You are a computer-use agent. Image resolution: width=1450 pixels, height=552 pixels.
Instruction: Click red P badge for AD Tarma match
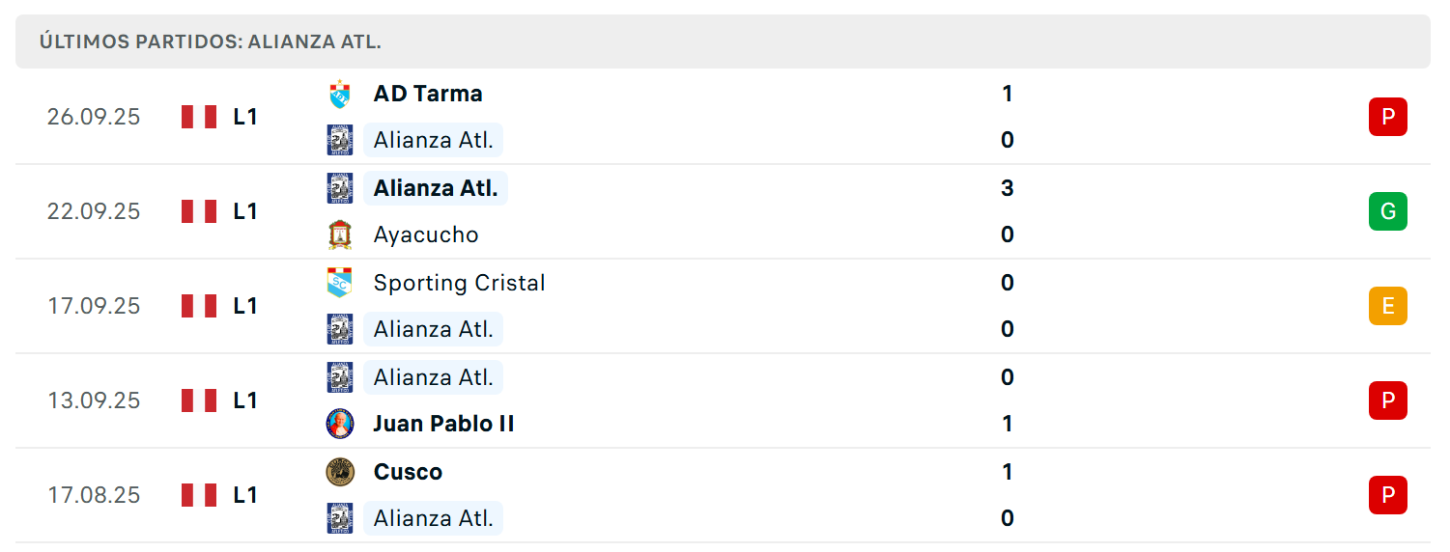pos(1387,117)
